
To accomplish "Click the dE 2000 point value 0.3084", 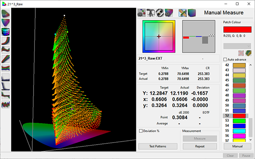I will coord(180,118).
